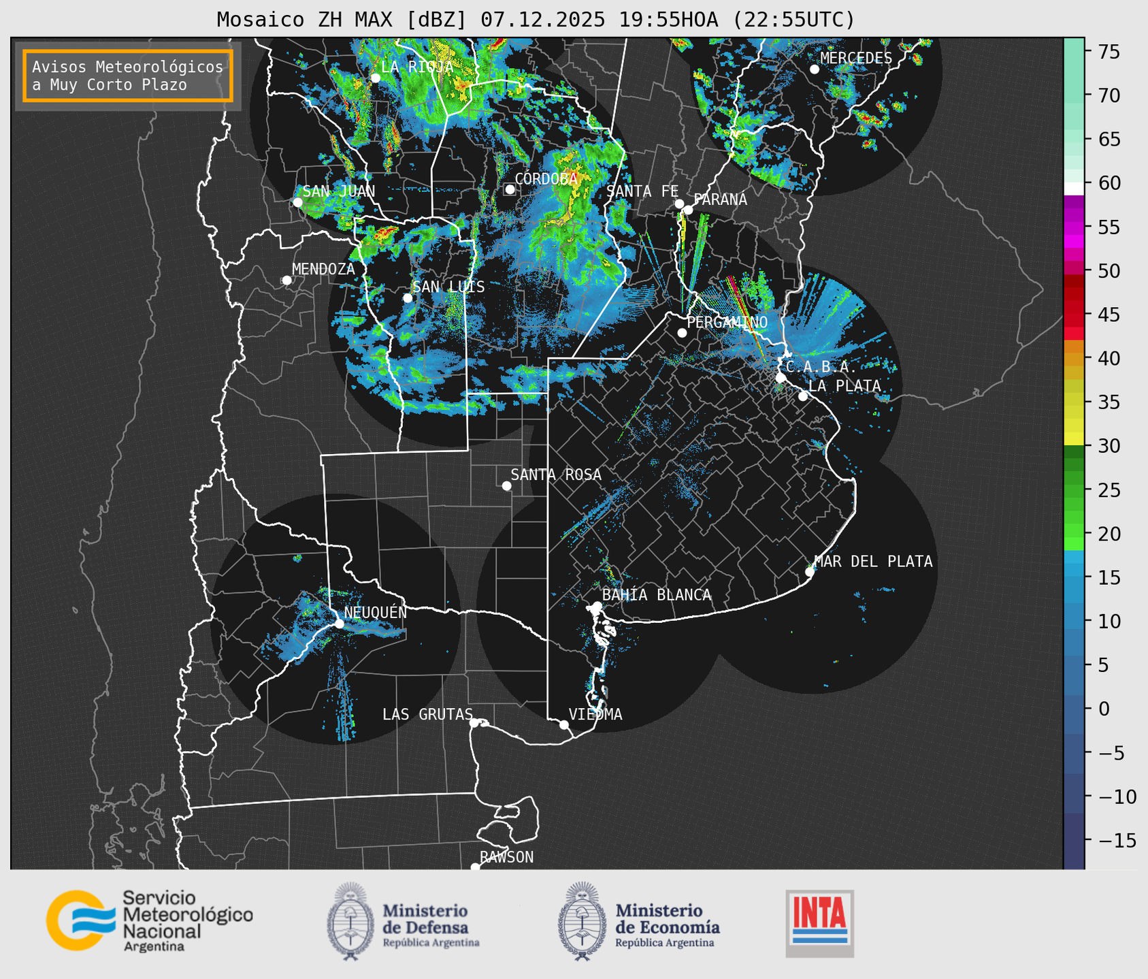Click the Servicio Meteorológico Nacional logo
Viewport: 1148px width, 979px height.
point(150,921)
